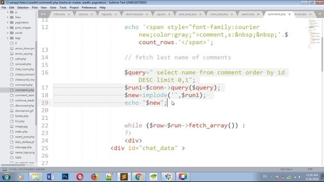Screen dimensions: 324x182
Task: Open carousel.php in the sidebar
Action: pyautogui.click(x=23, y=64)
